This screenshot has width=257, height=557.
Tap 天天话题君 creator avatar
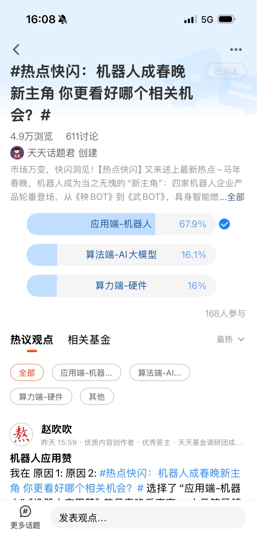(x=17, y=153)
